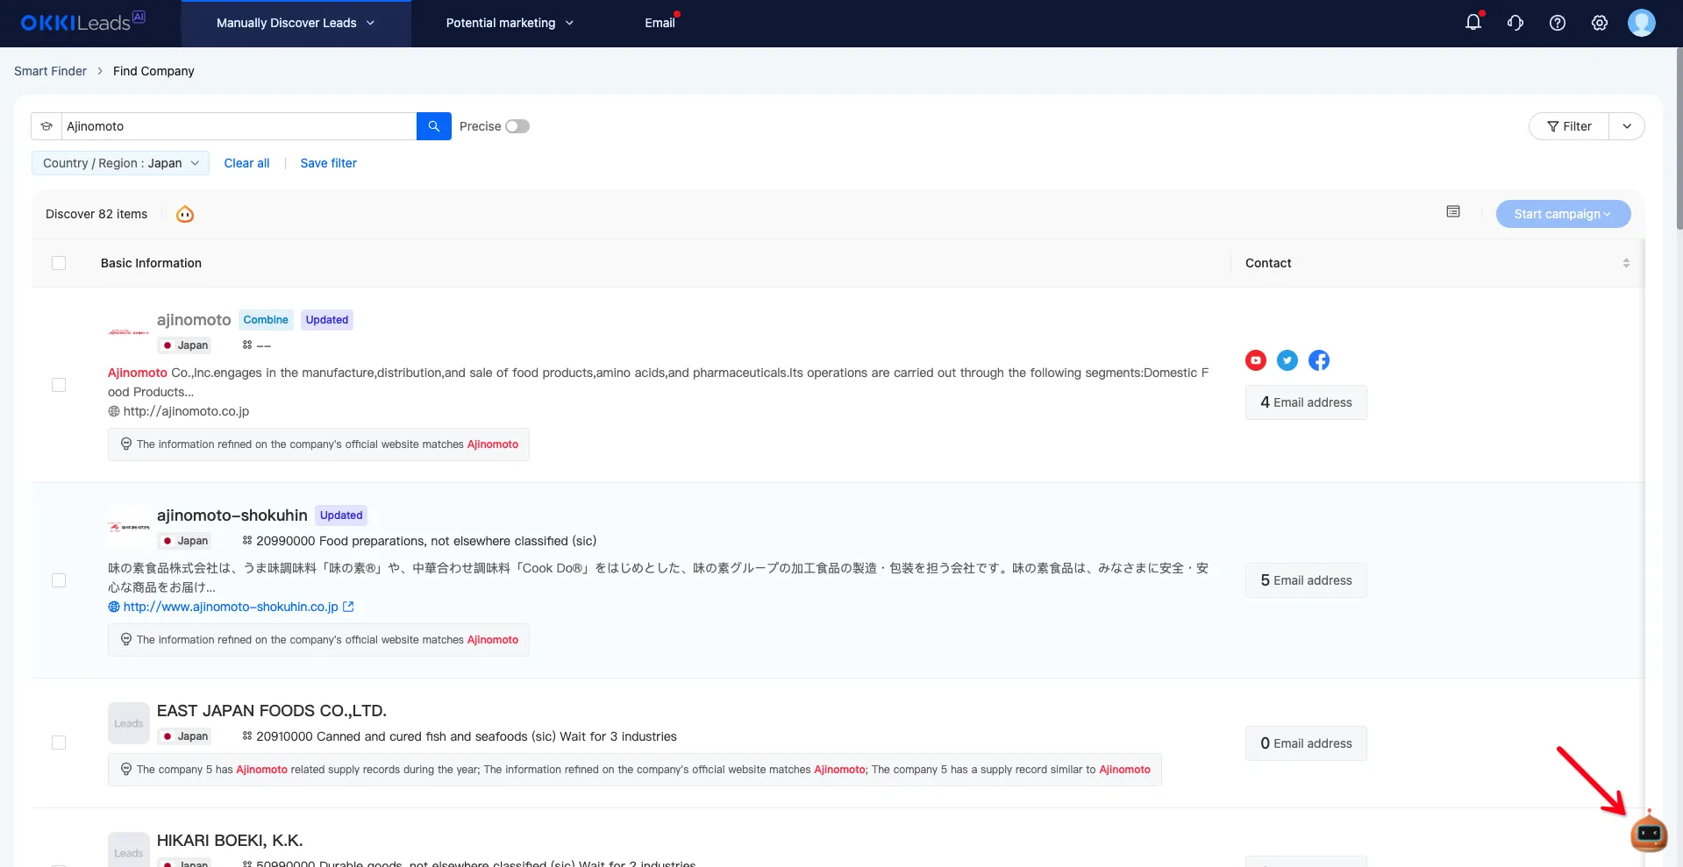Screen dimensions: 1683x867
Task: Click the Combine tag on ajinomoto
Action: point(266,320)
